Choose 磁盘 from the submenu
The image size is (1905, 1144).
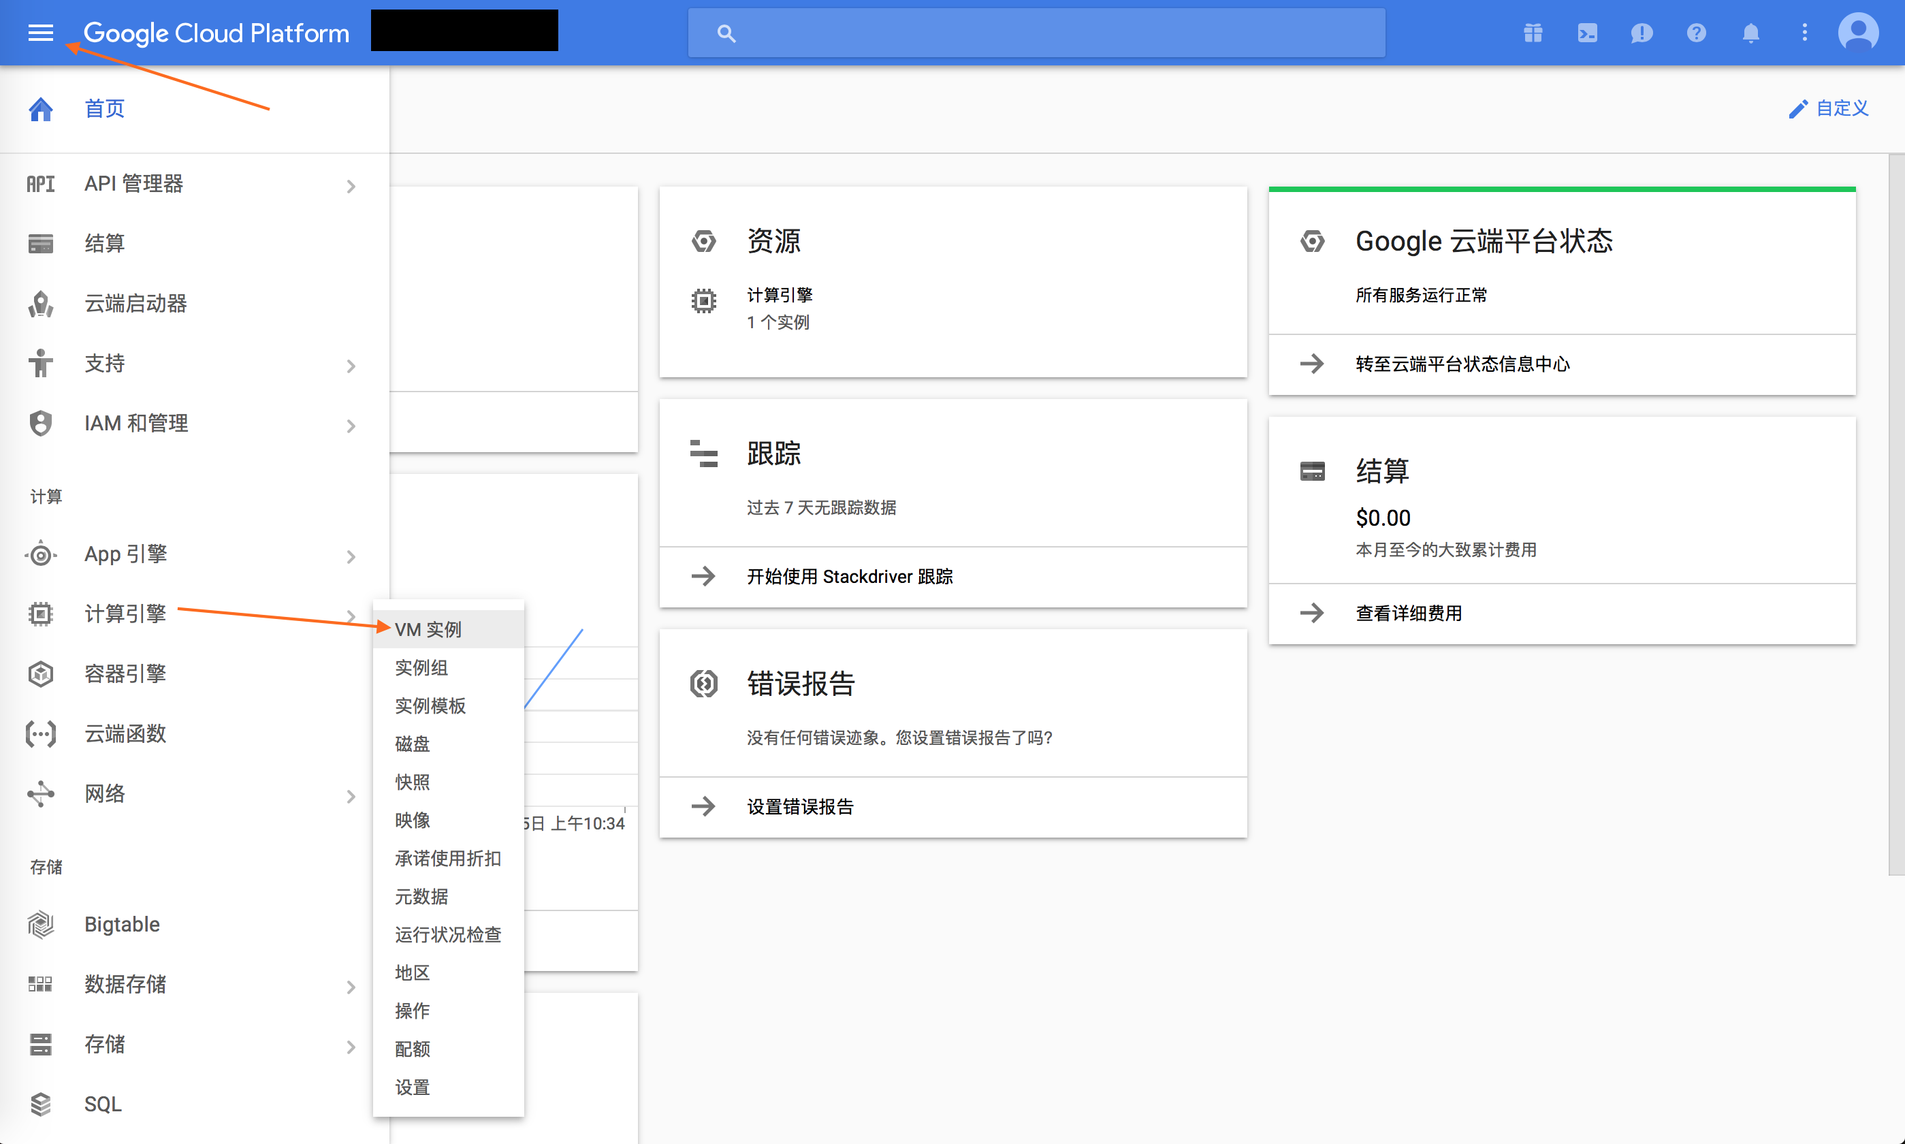click(449, 744)
